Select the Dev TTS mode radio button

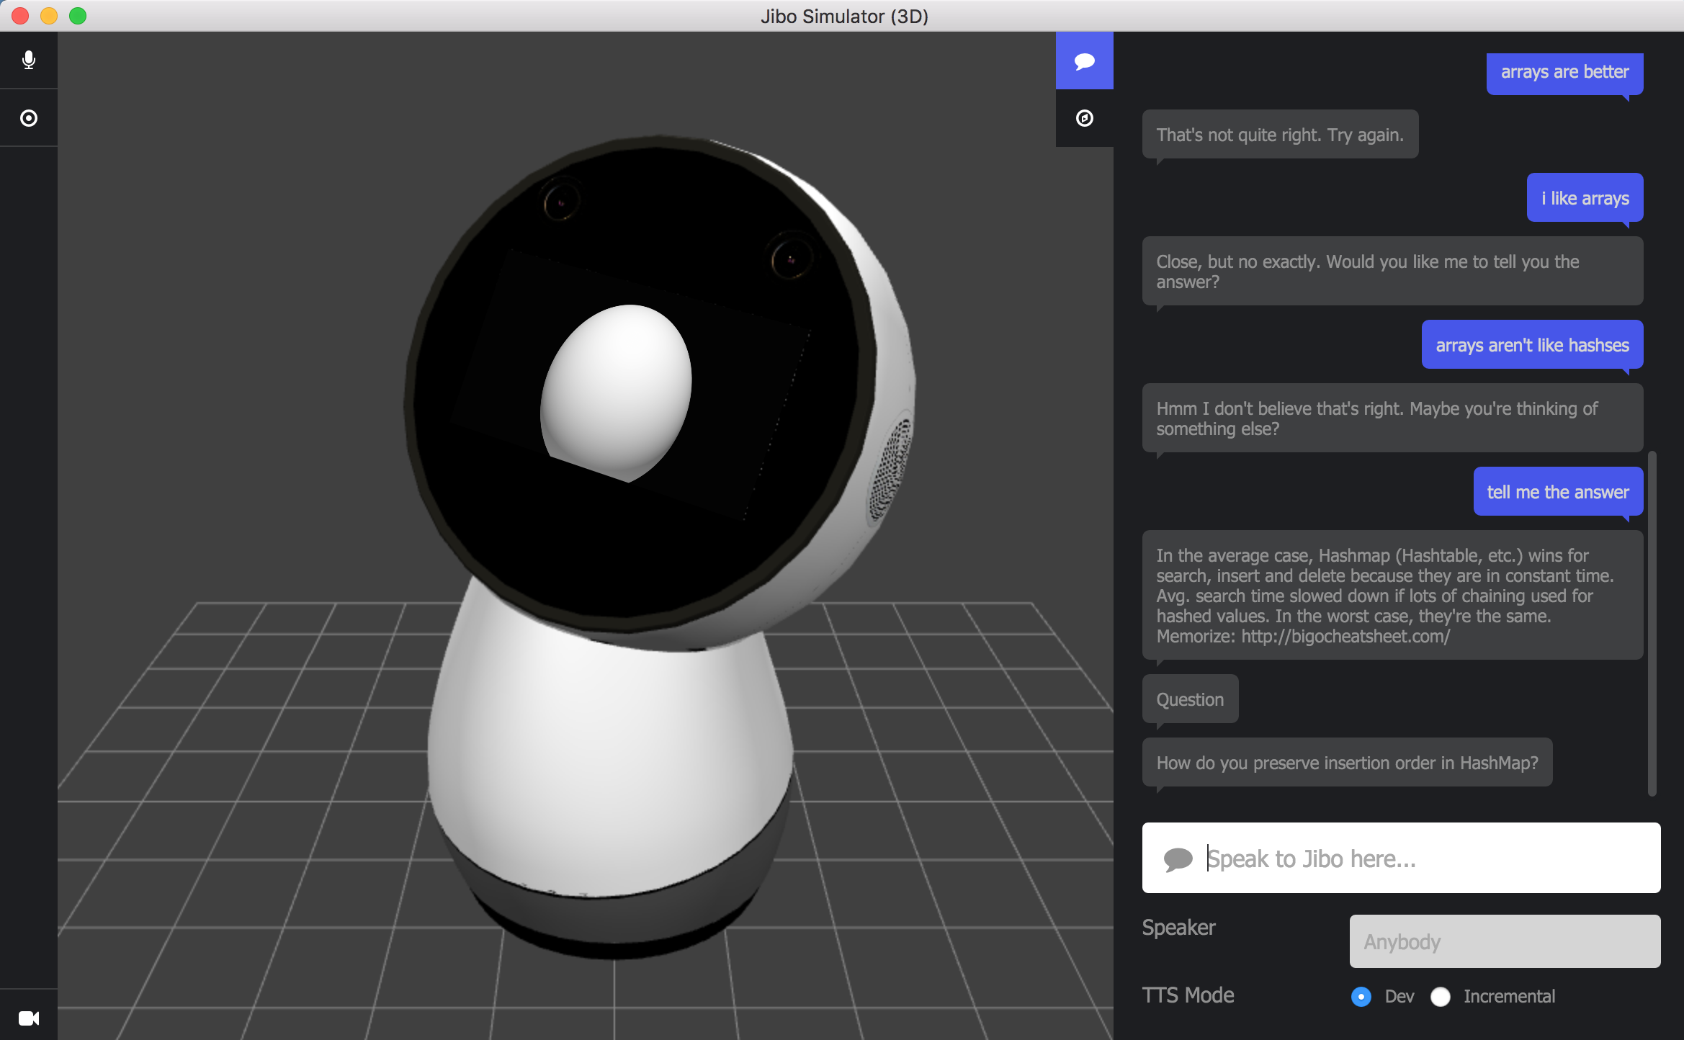(1361, 997)
